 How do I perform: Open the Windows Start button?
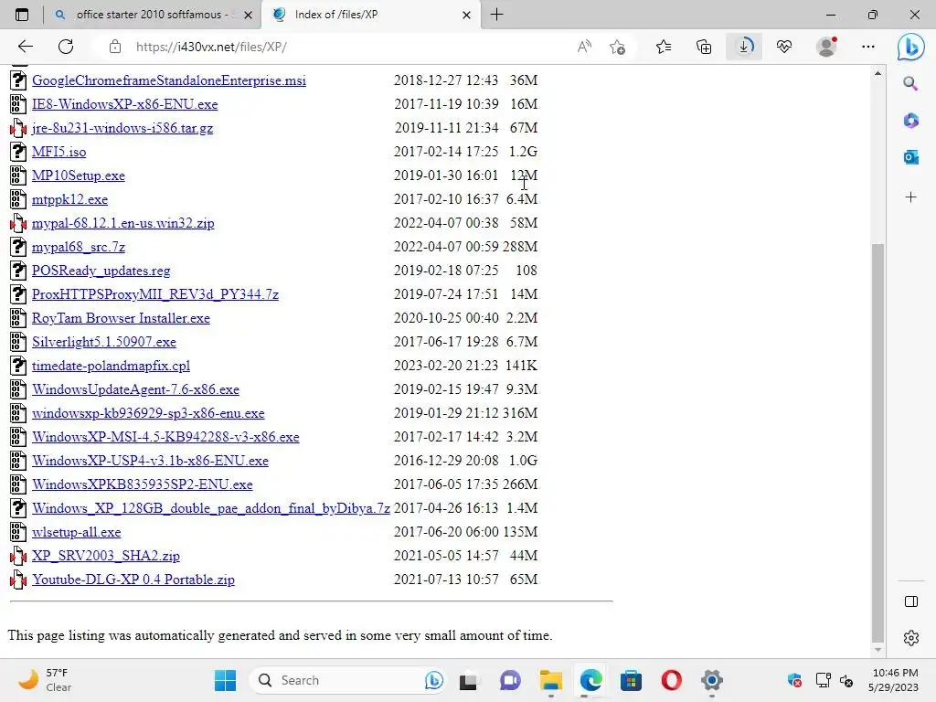[225, 680]
